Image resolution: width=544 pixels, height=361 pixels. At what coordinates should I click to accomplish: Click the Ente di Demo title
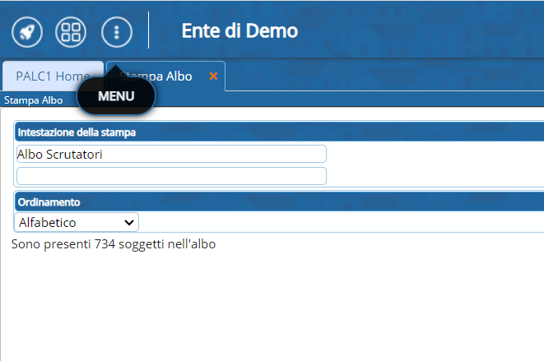click(239, 31)
